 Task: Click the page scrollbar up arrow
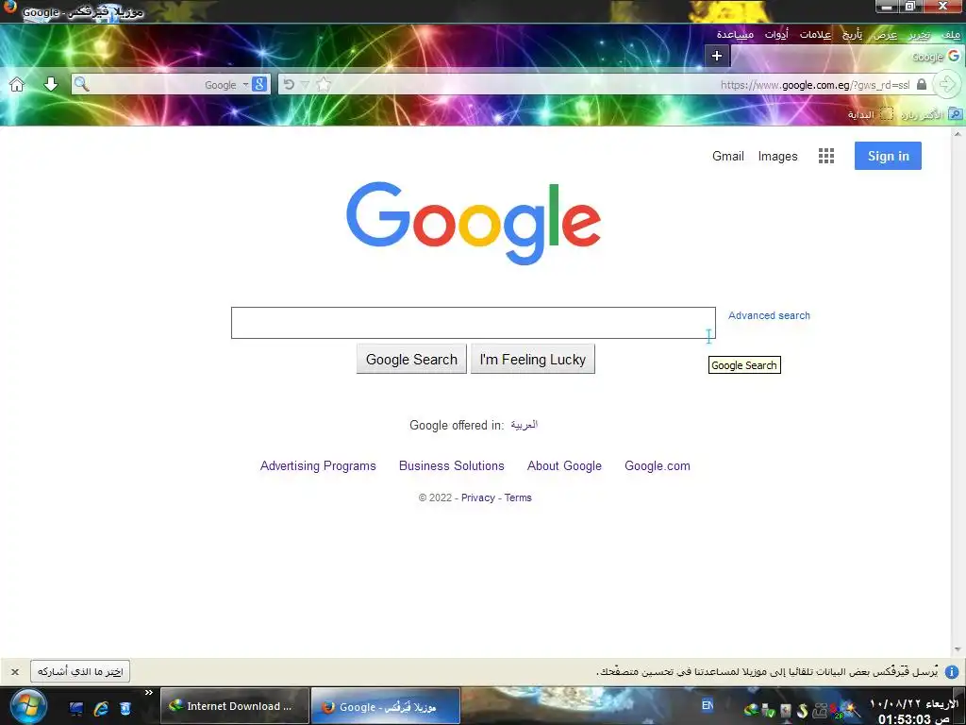(x=958, y=134)
